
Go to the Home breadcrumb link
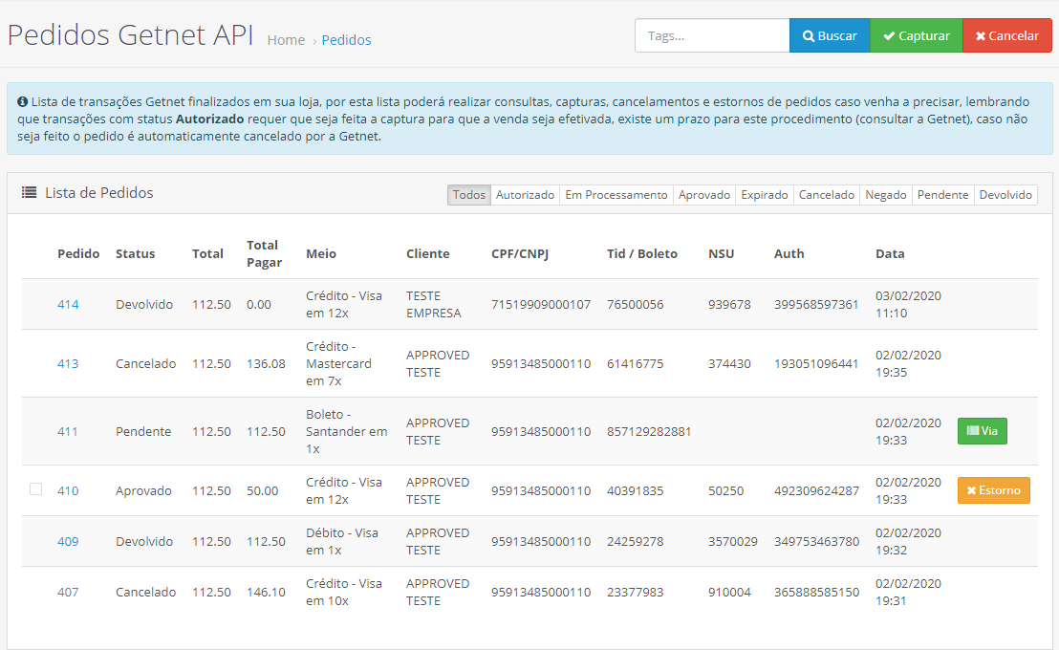click(286, 40)
